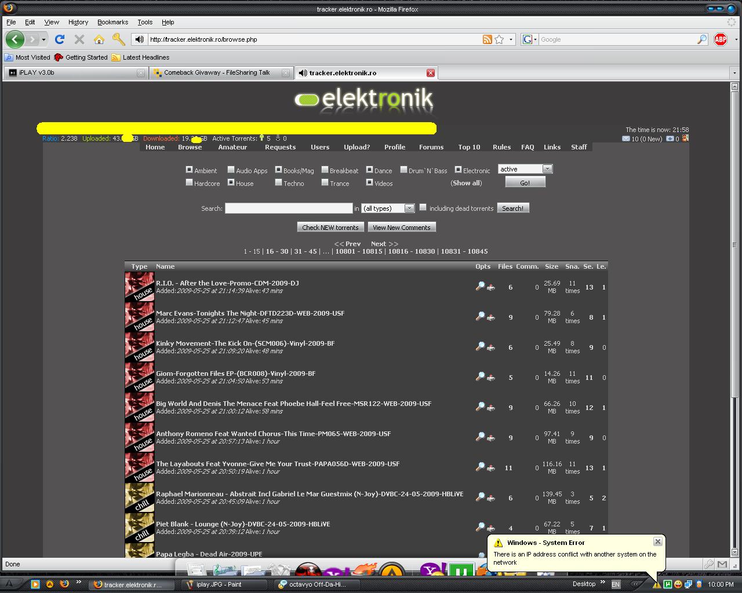Click the friends icon beside message counters
This screenshot has height=593, width=742.
point(685,138)
